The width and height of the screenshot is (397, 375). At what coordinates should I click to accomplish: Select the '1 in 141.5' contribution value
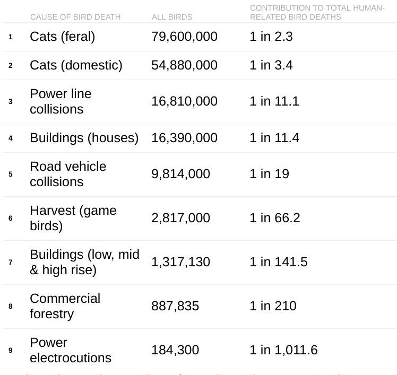click(x=279, y=262)
